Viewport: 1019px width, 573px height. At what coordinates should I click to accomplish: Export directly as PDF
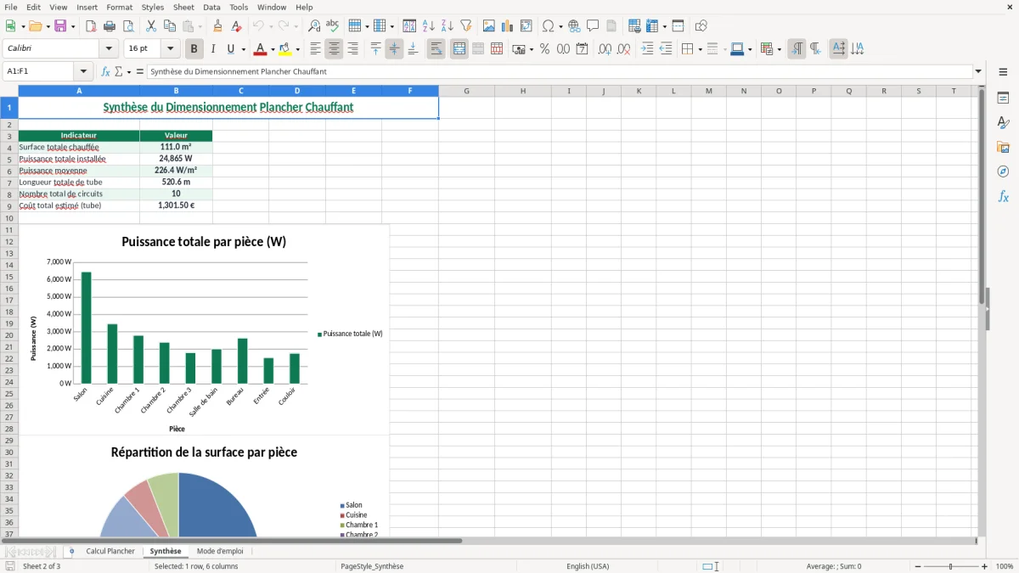[91, 26]
